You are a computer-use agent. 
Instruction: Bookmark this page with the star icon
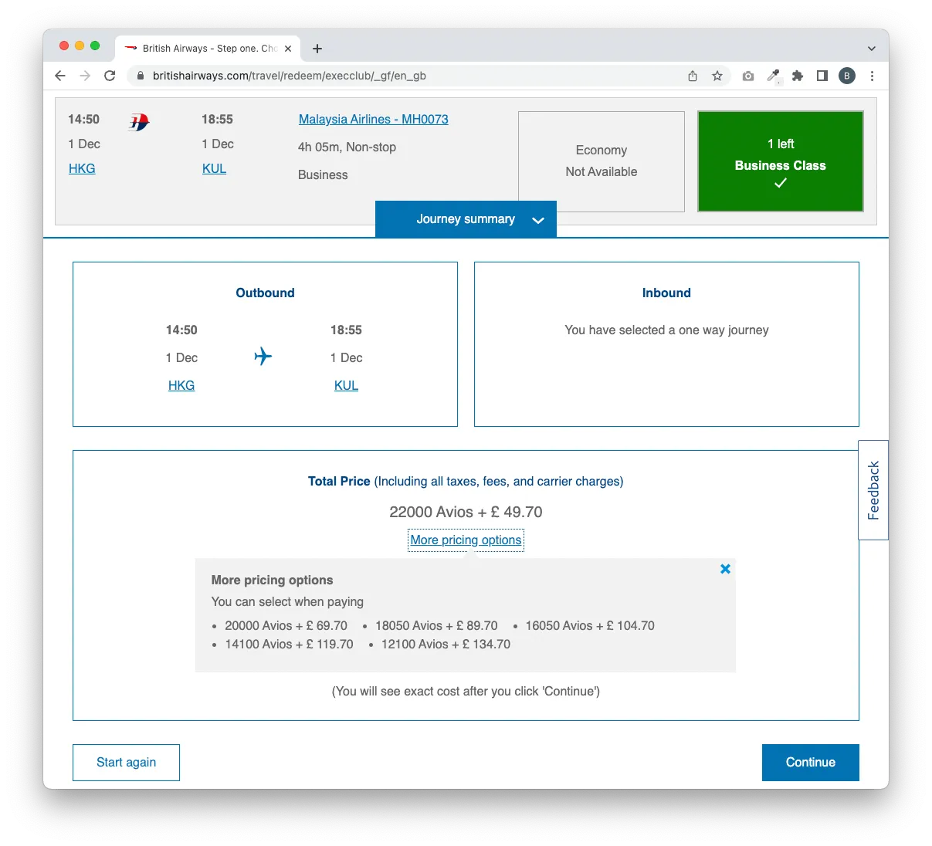tap(717, 76)
